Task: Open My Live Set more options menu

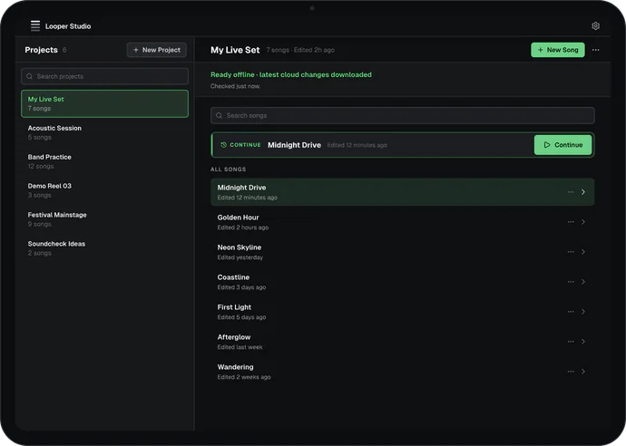Action: click(x=595, y=50)
